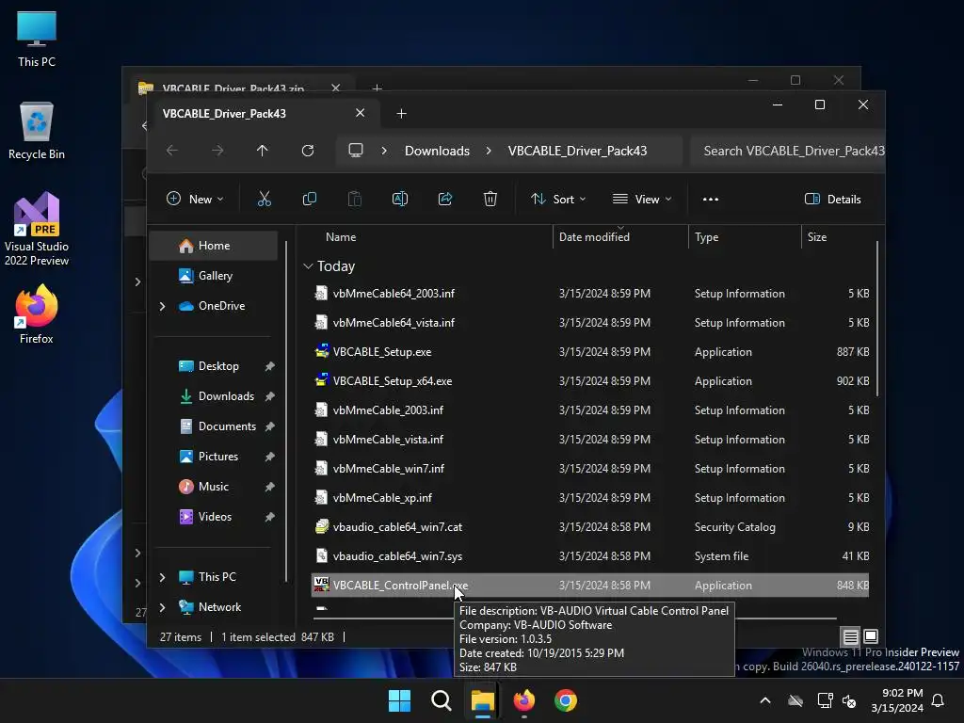Select vbMmeCable_win7.inf
The height and width of the screenshot is (723, 964).
[x=389, y=469]
